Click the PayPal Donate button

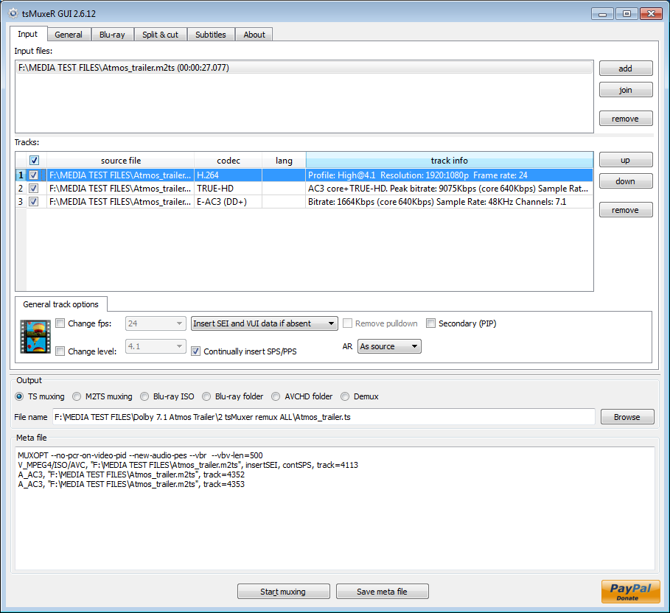click(630, 591)
